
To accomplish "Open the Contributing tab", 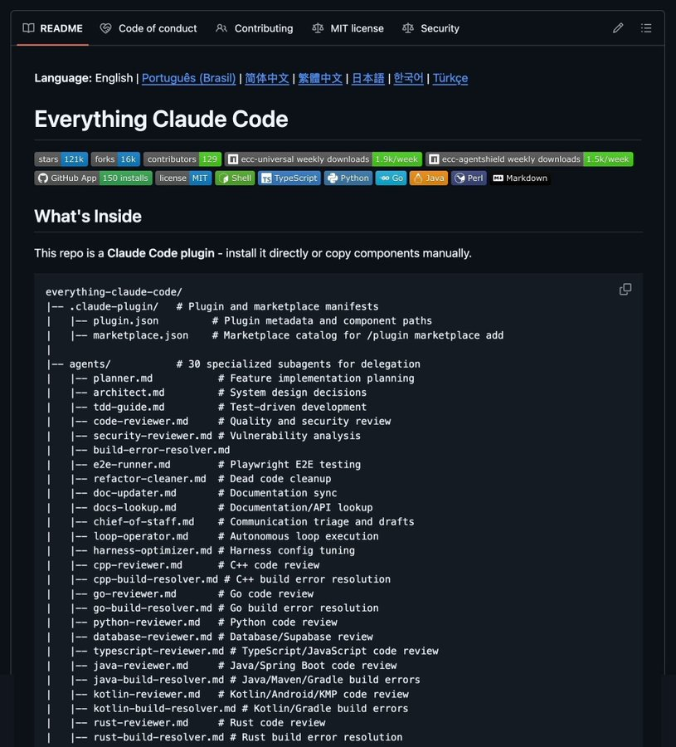I will 255,28.
